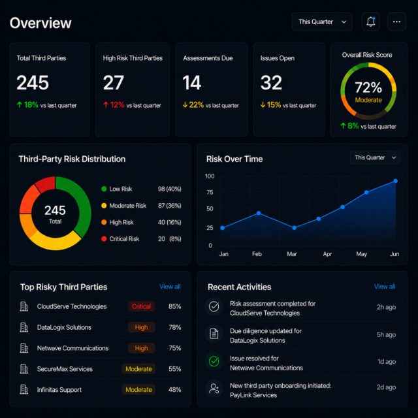The height and width of the screenshot is (418, 418).
Task: Select green Low Risk legend dot
Action: (x=104, y=189)
